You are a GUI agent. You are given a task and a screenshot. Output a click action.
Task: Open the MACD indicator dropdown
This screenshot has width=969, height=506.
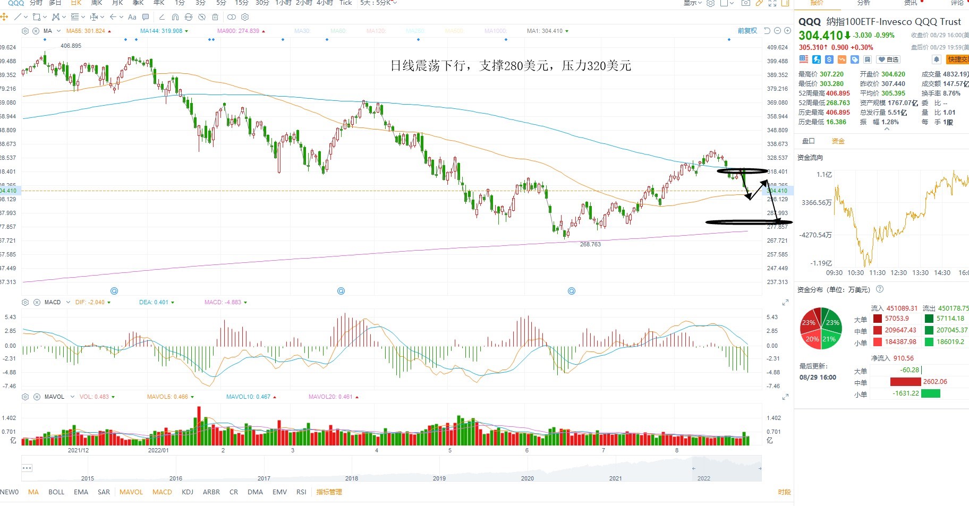(x=67, y=302)
